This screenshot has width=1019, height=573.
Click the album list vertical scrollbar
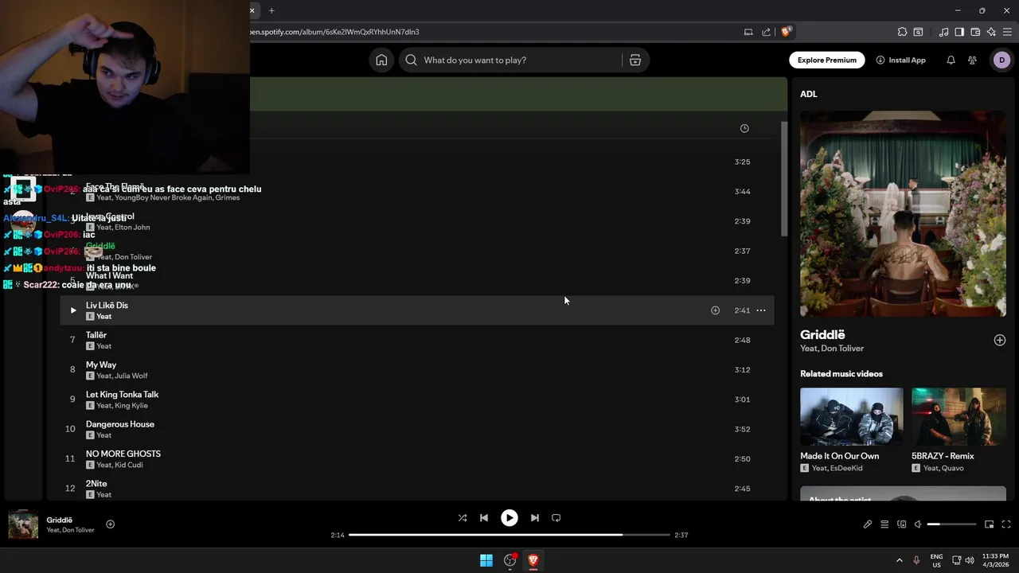point(783,179)
